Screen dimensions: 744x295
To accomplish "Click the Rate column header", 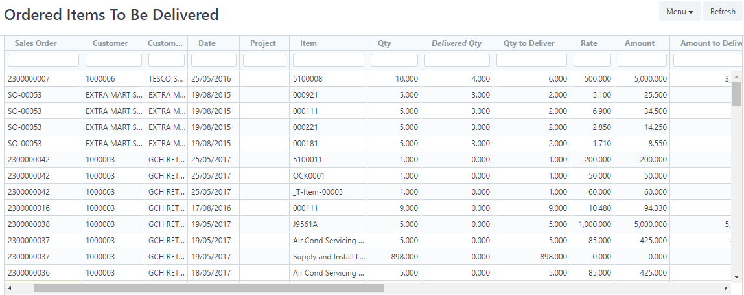I will pos(589,43).
